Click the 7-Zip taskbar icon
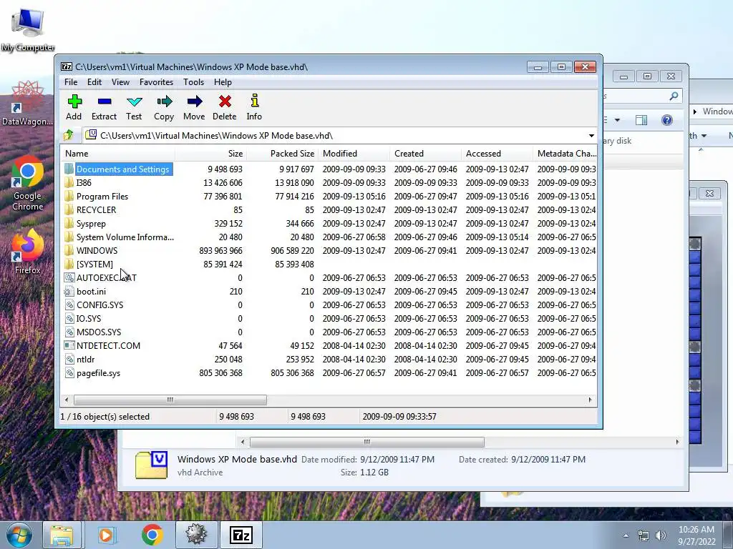Image resolution: width=733 pixels, height=549 pixels. pos(241,535)
